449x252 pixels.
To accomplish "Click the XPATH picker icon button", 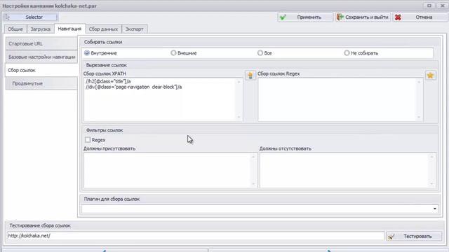I will coord(250,76).
